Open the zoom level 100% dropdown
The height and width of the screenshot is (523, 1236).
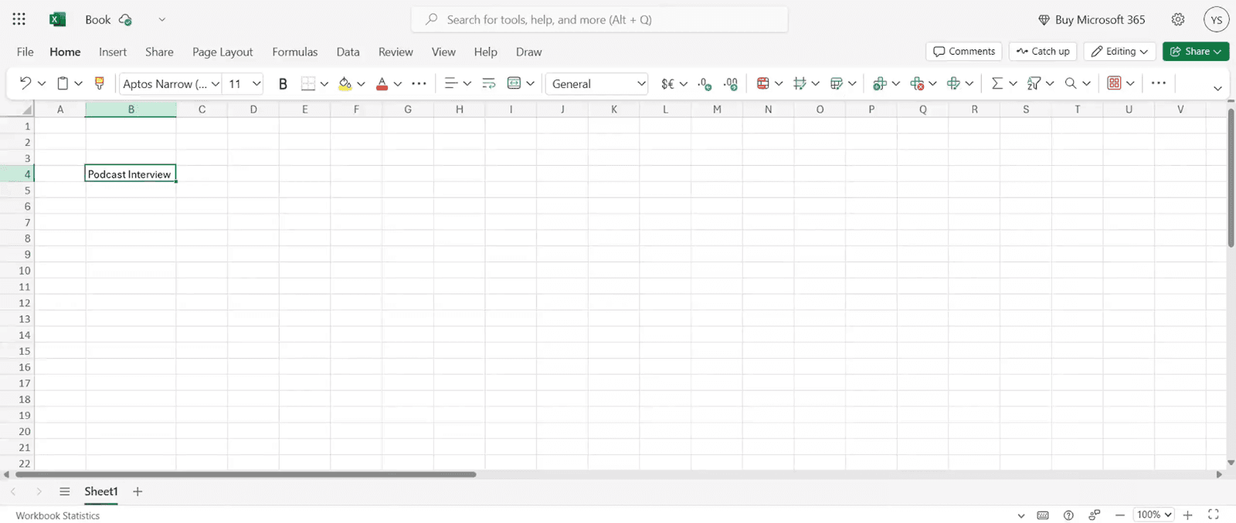click(x=1154, y=515)
